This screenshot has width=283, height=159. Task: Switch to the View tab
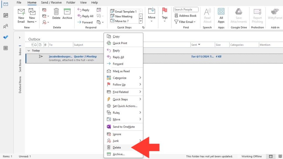[83, 2]
